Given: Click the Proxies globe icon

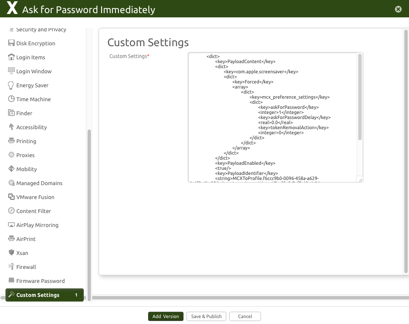Looking at the screenshot, I should click(x=11, y=155).
